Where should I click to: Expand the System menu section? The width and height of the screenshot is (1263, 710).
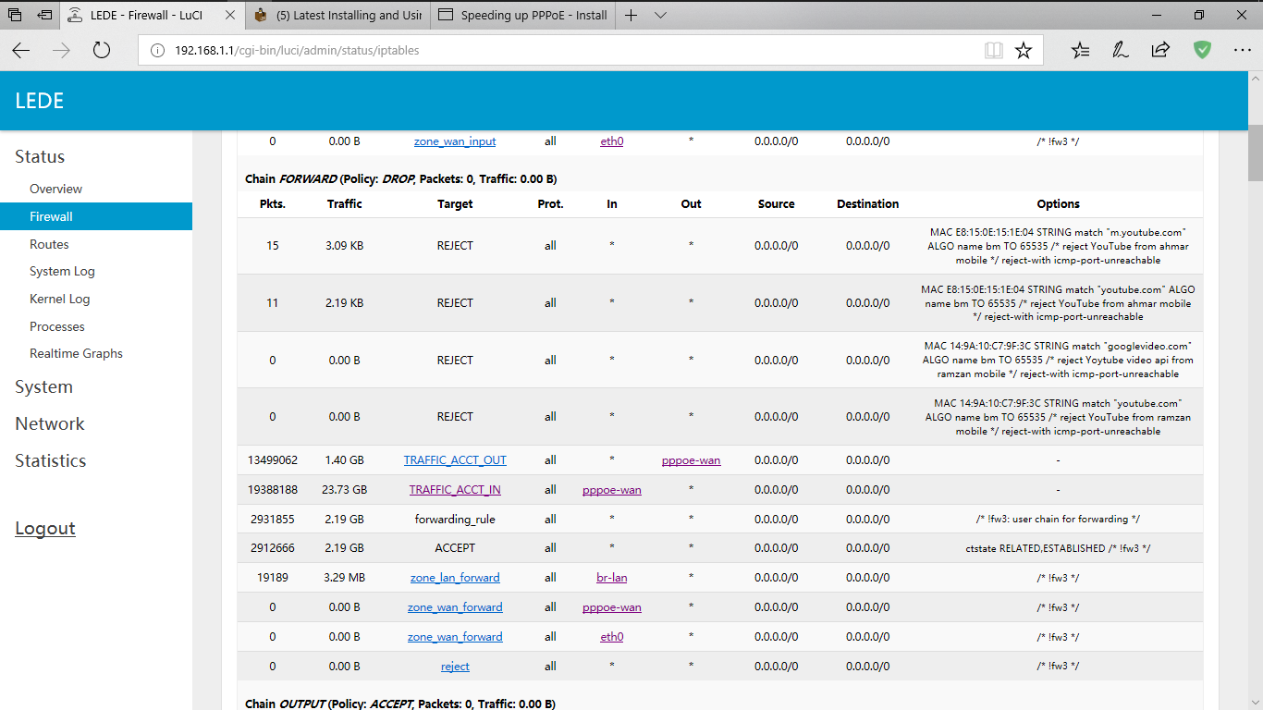pos(43,386)
